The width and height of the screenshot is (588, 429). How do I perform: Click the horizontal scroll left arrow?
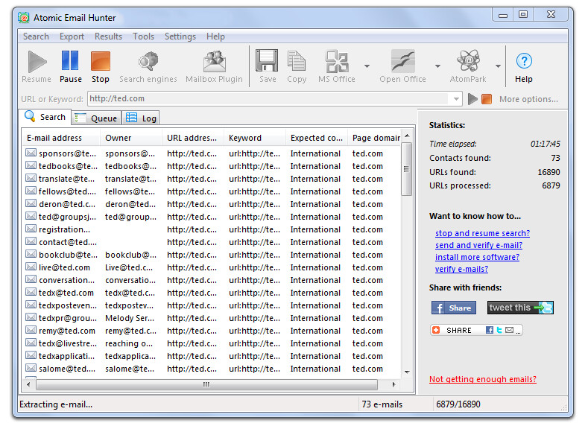[x=28, y=384]
